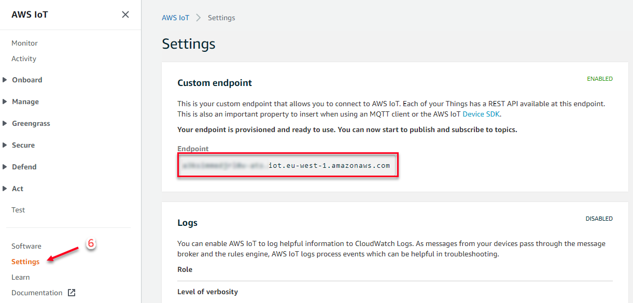
Task: Expand the Greengrass section arrow
Action: pos(5,123)
